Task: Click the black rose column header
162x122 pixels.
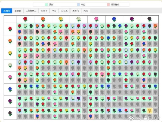Action: coord(150,19)
